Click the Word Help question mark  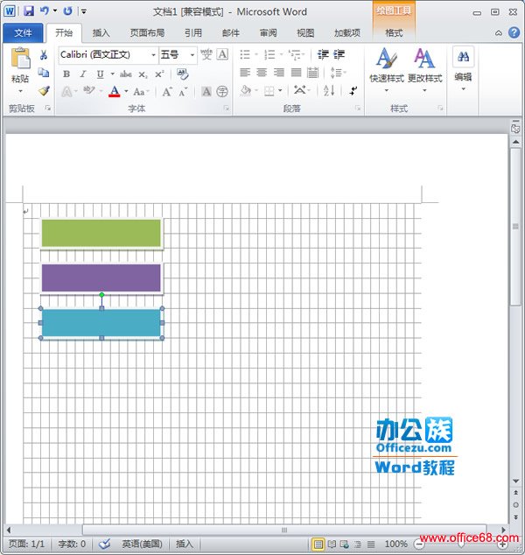(514, 32)
